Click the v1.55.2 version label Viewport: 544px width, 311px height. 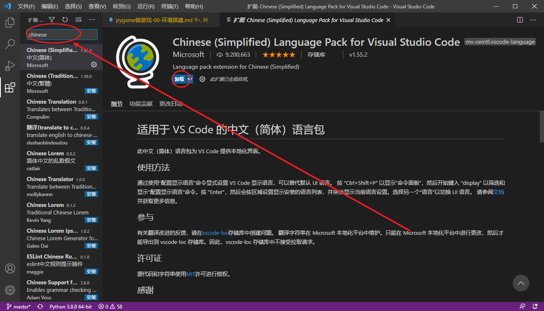(358, 55)
